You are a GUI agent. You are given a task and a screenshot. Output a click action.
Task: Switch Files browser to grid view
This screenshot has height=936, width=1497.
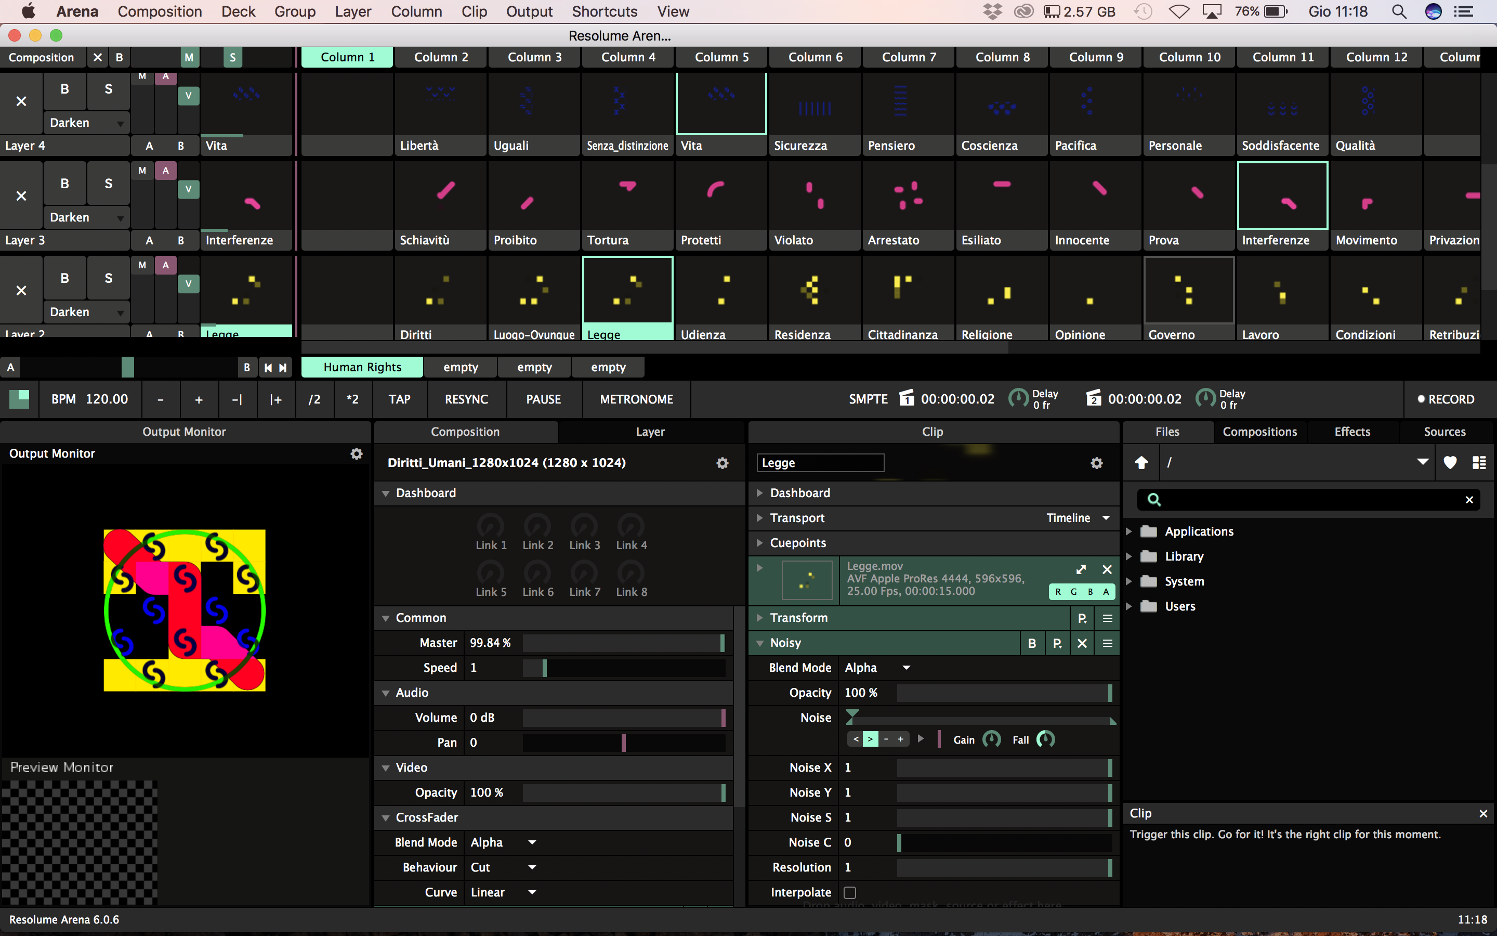pyautogui.click(x=1478, y=462)
